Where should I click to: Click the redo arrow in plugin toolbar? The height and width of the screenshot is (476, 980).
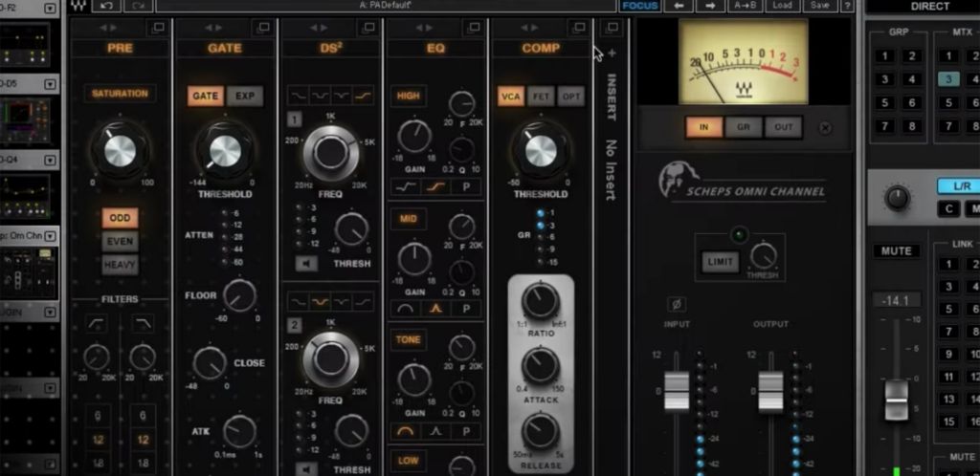(x=138, y=6)
